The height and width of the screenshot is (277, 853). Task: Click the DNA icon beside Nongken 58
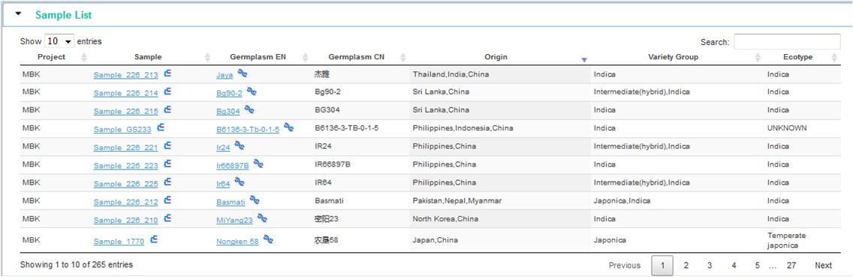coord(268,239)
